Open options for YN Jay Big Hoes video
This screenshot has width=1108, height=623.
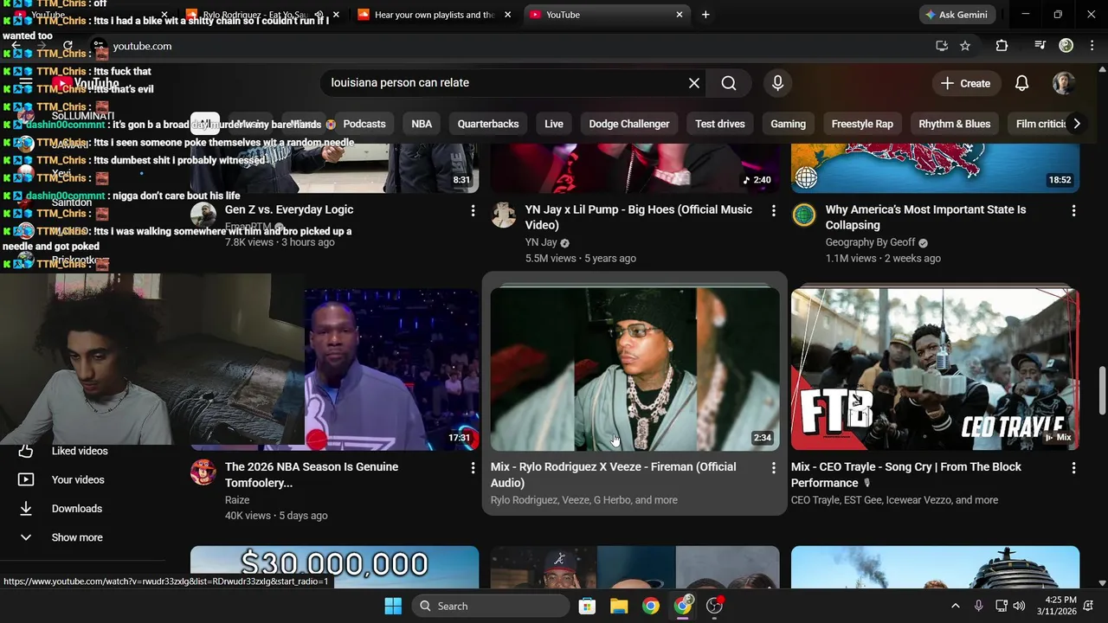pos(773,210)
